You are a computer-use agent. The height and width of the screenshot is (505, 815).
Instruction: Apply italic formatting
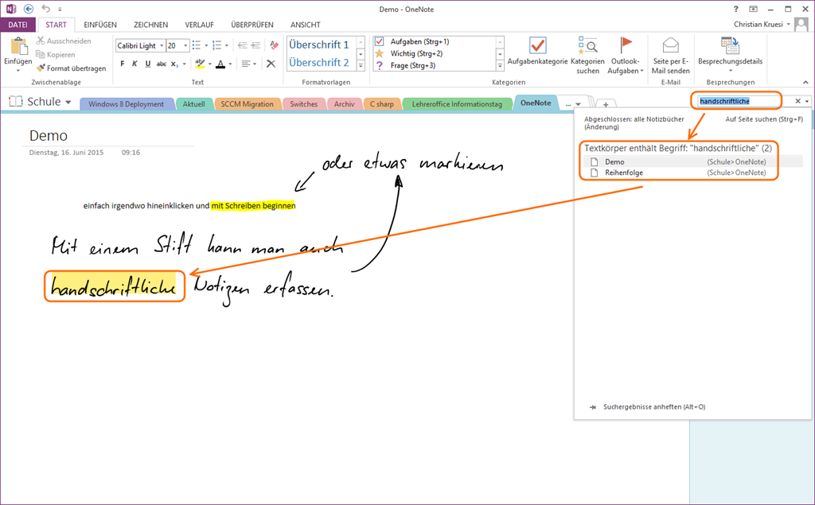coord(135,64)
